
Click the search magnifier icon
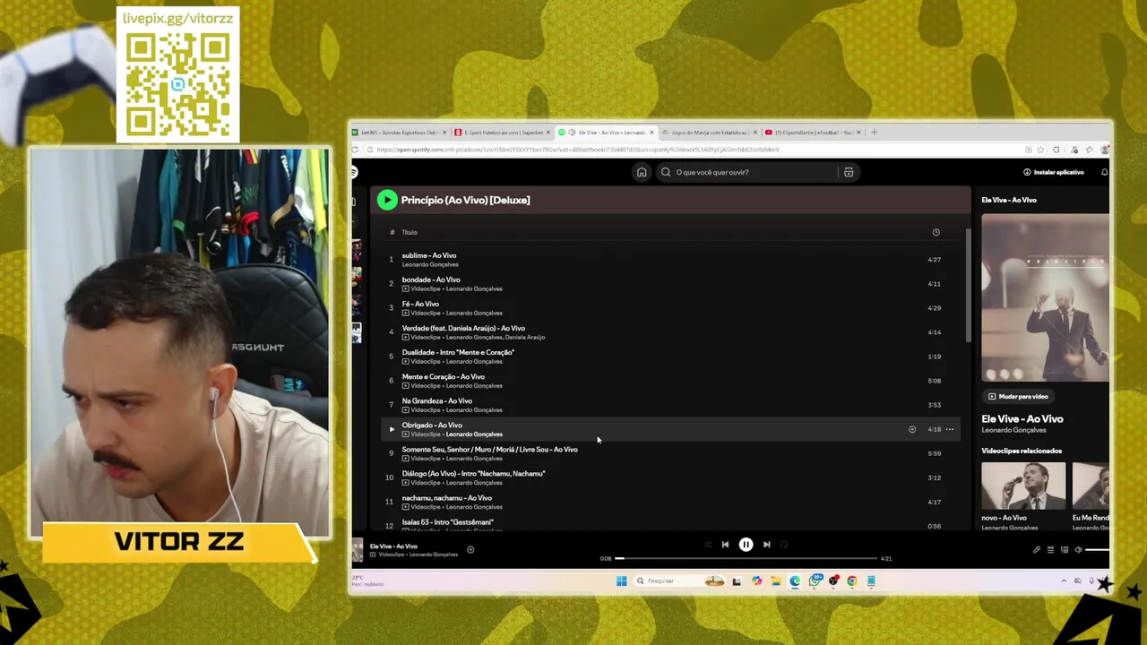coord(666,172)
